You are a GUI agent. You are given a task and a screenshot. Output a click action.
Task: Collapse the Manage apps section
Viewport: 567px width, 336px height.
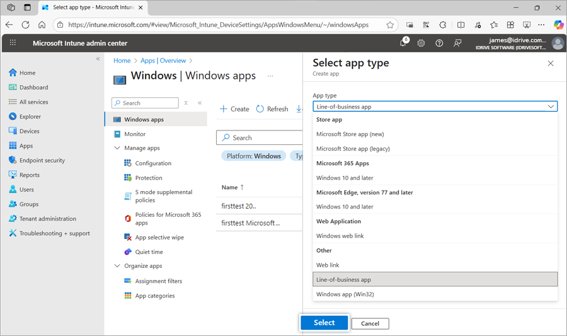pos(117,148)
